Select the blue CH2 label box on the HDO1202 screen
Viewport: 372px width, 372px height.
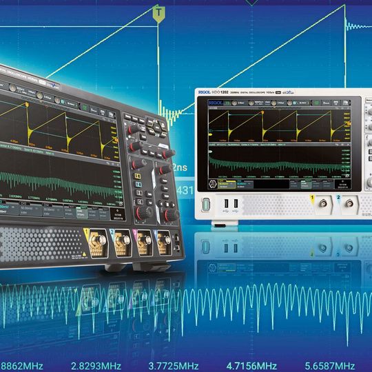245,185
